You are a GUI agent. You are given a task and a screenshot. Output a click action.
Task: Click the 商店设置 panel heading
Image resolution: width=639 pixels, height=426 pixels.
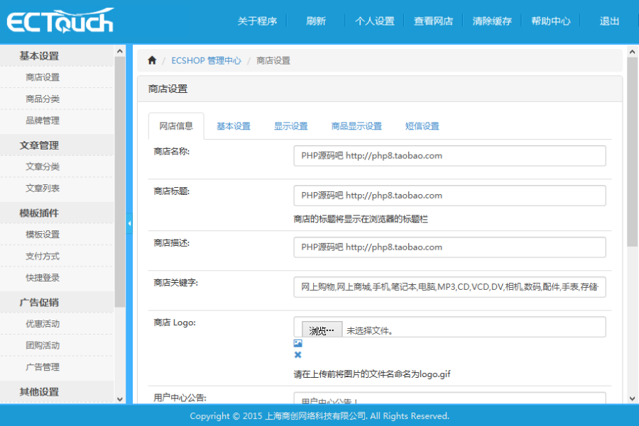[168, 89]
